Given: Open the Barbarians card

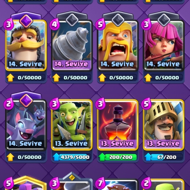Looking at the screenshot, I should point(118,45).
